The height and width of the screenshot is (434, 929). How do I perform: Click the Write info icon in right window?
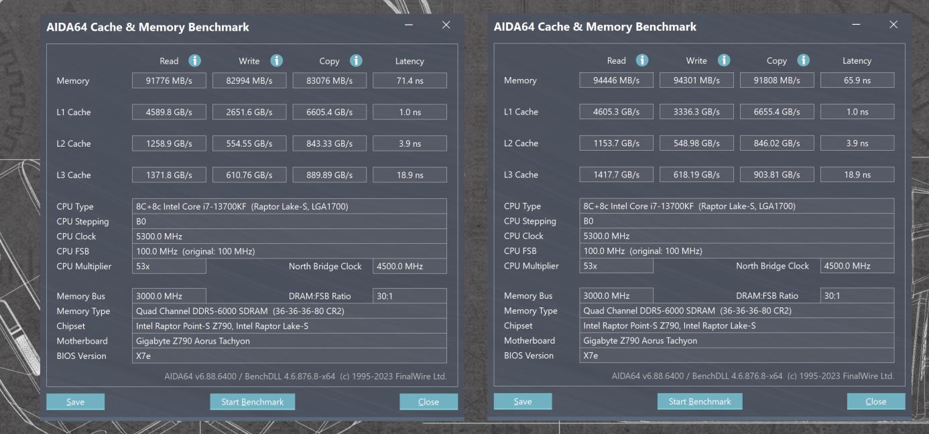(723, 60)
